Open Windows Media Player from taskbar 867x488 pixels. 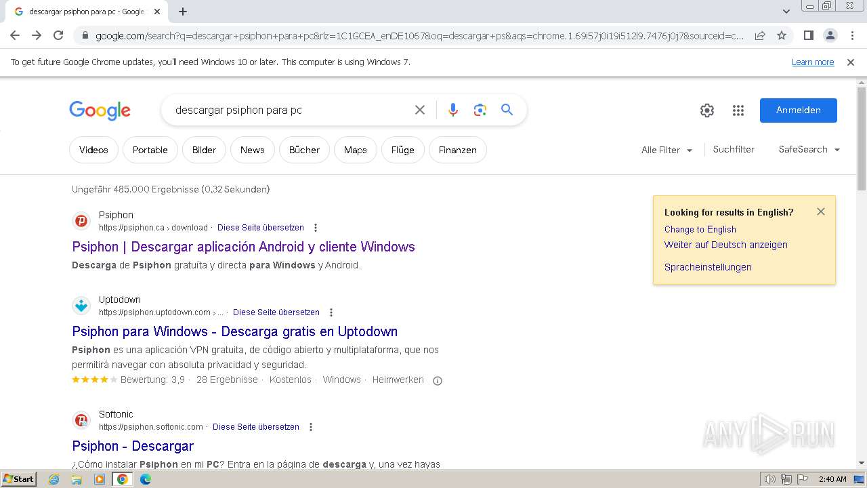coord(100,479)
